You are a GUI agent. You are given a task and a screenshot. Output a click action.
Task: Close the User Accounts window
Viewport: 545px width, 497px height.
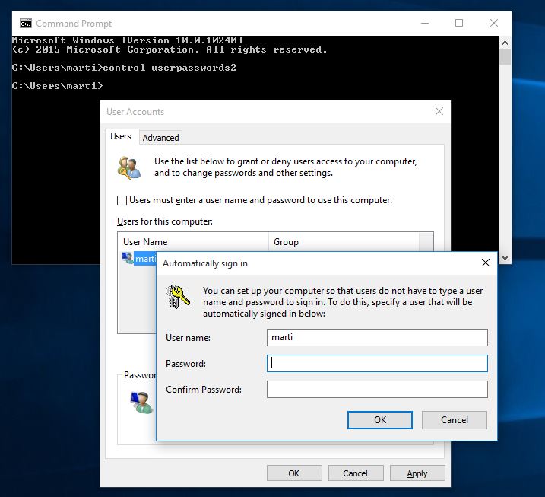click(439, 111)
